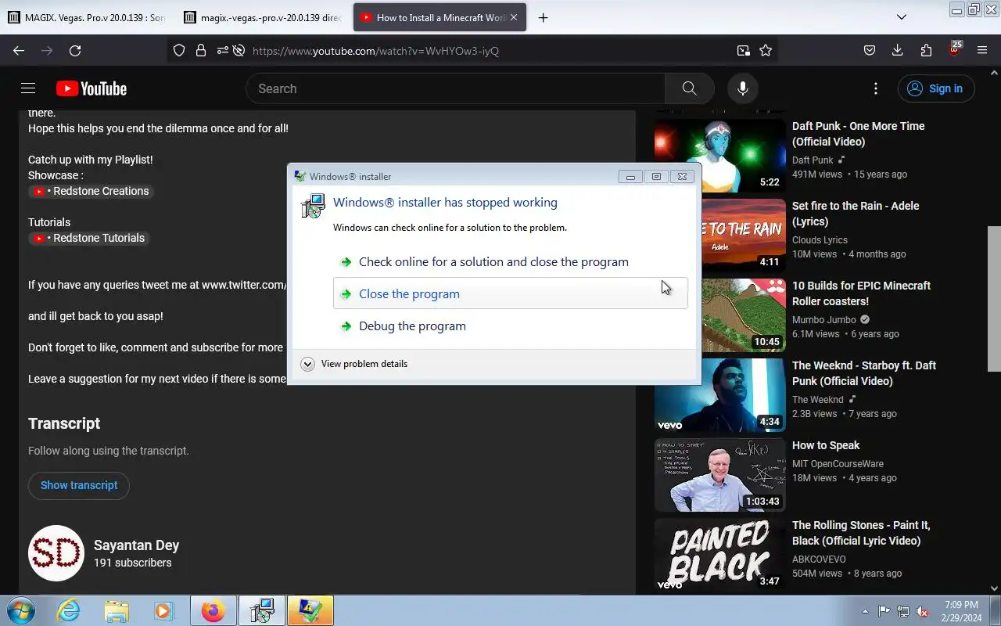Open the Redstone Tutorials playlist link

pos(89,238)
